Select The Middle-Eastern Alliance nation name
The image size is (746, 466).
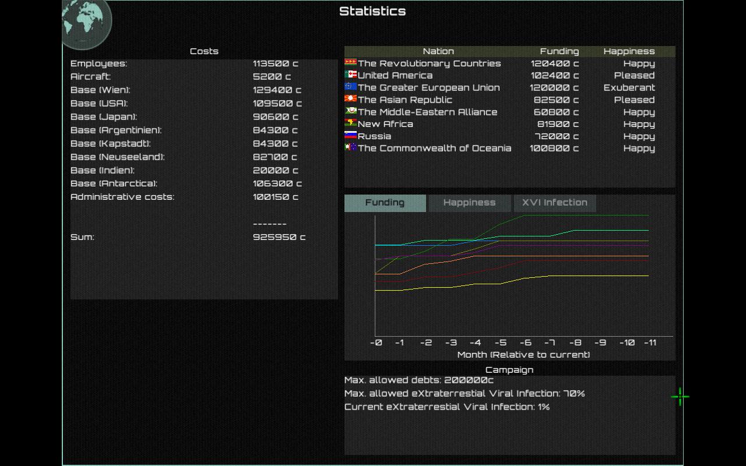point(427,112)
